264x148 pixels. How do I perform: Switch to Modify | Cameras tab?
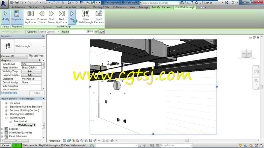pyautogui.click(x=162, y=7)
